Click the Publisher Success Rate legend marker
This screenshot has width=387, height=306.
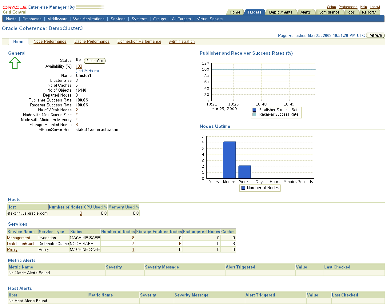(x=254, y=109)
